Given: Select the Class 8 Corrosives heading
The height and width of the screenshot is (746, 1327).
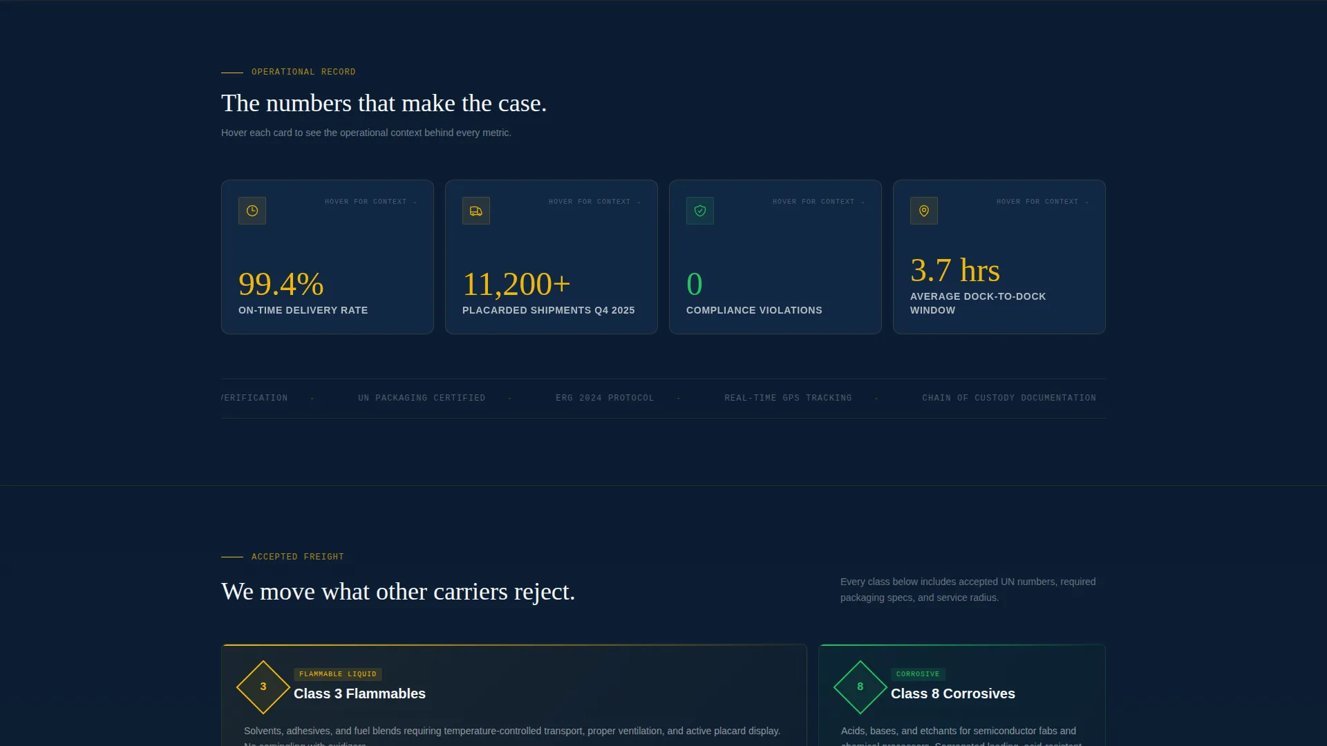Looking at the screenshot, I should tap(953, 694).
